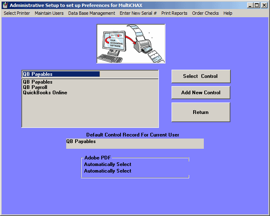This screenshot has width=270, height=216.
Task: Open the Select Printer menu
Action: coord(17,13)
